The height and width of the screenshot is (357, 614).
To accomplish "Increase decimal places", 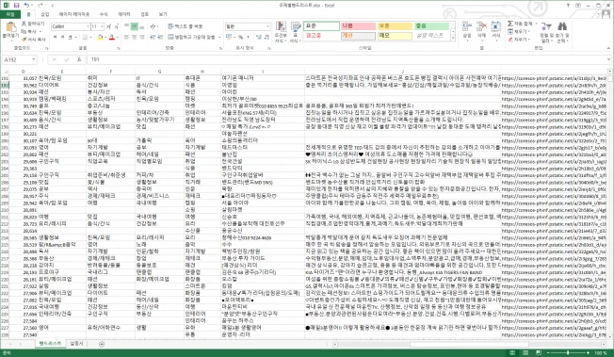I will (x=258, y=38).
